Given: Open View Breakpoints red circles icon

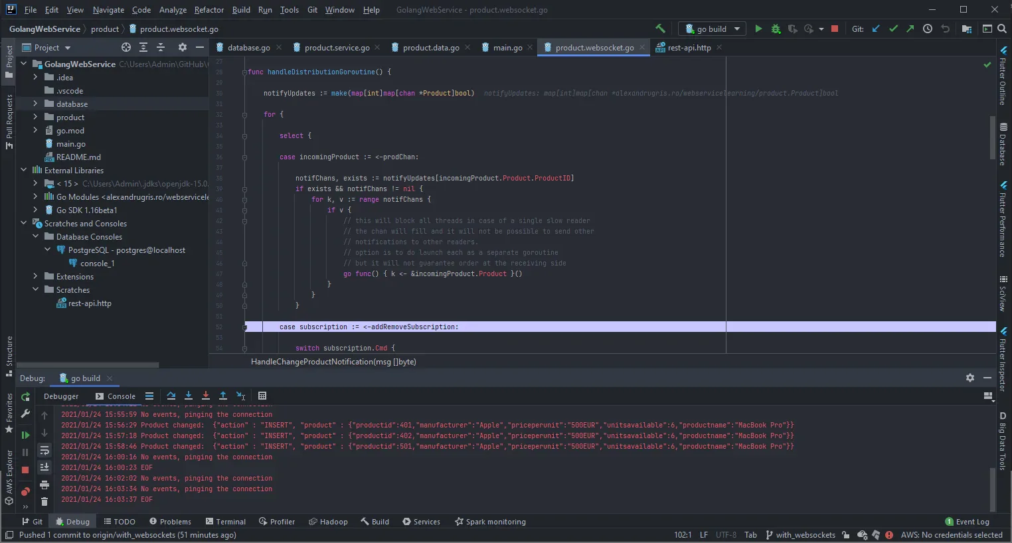Looking at the screenshot, I should (x=25, y=491).
